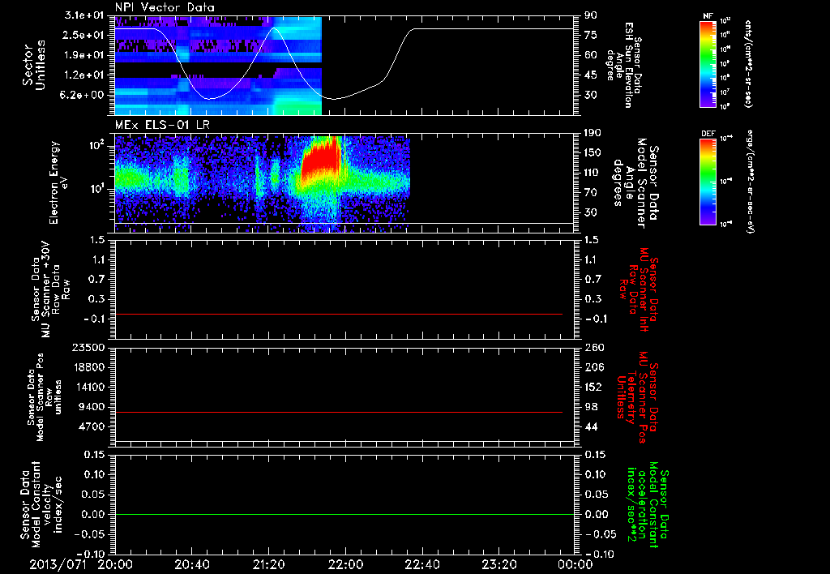The image size is (830, 574).
Task: Click the '14100' scanner position tick value
Action: pyautogui.click(x=88, y=387)
